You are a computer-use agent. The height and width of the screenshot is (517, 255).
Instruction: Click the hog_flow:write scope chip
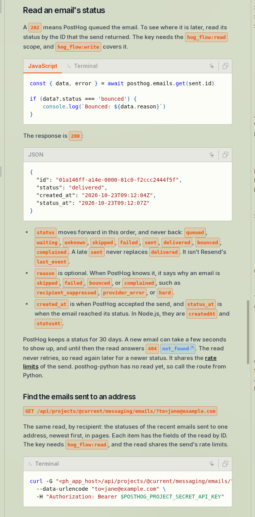(78, 47)
